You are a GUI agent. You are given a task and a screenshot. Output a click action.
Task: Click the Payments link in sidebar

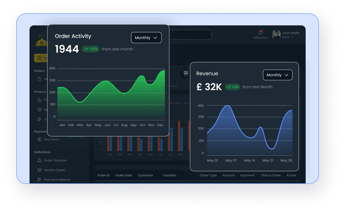coord(52,139)
